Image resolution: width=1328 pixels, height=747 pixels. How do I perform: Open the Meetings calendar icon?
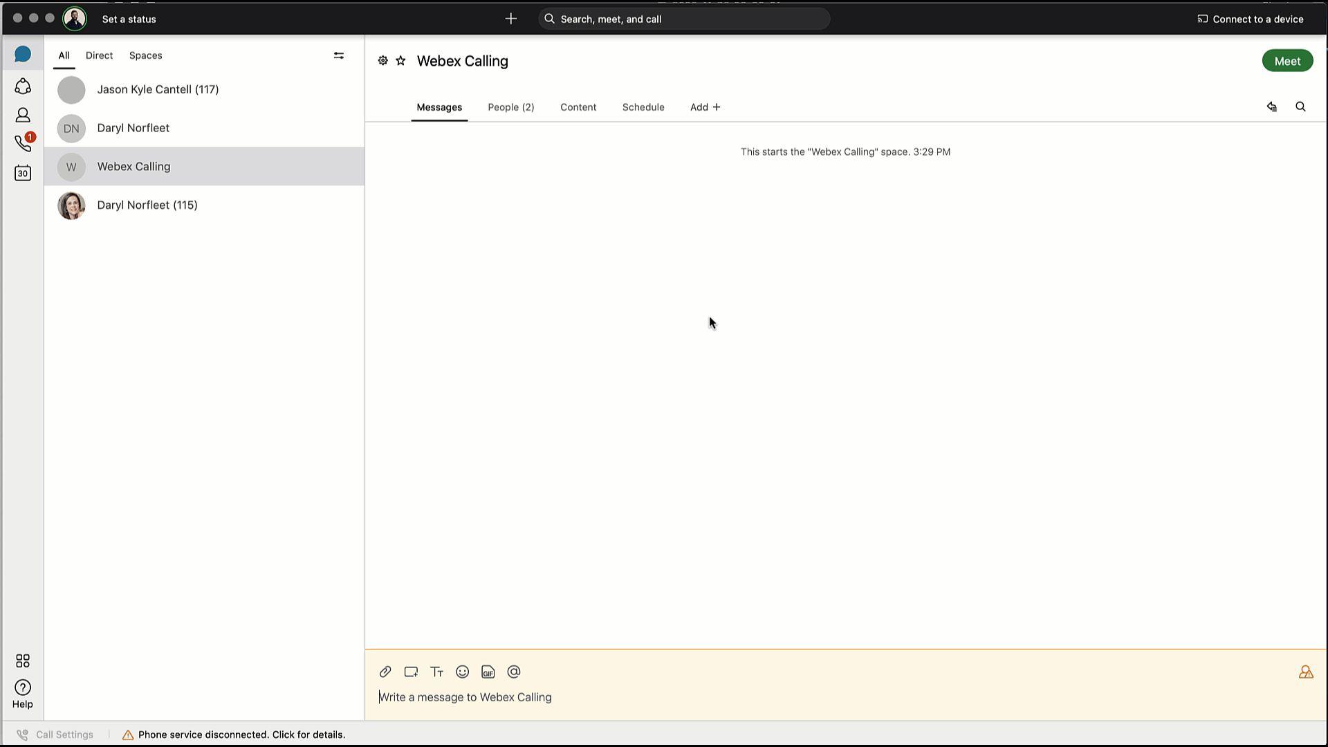pos(23,173)
